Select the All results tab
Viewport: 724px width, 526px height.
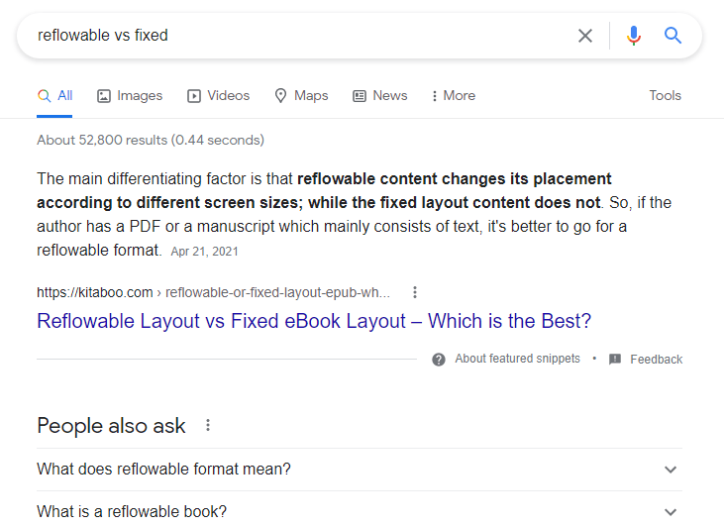tap(55, 96)
